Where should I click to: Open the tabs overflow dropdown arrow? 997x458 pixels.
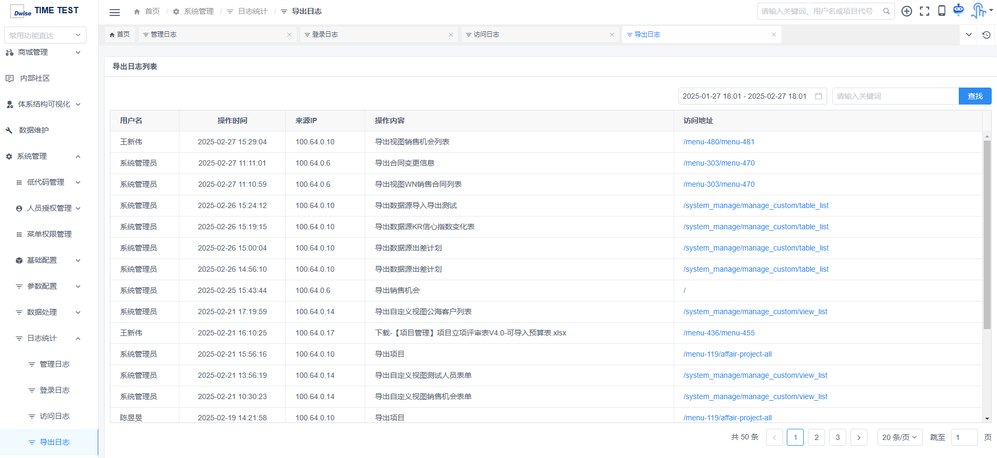[969, 34]
